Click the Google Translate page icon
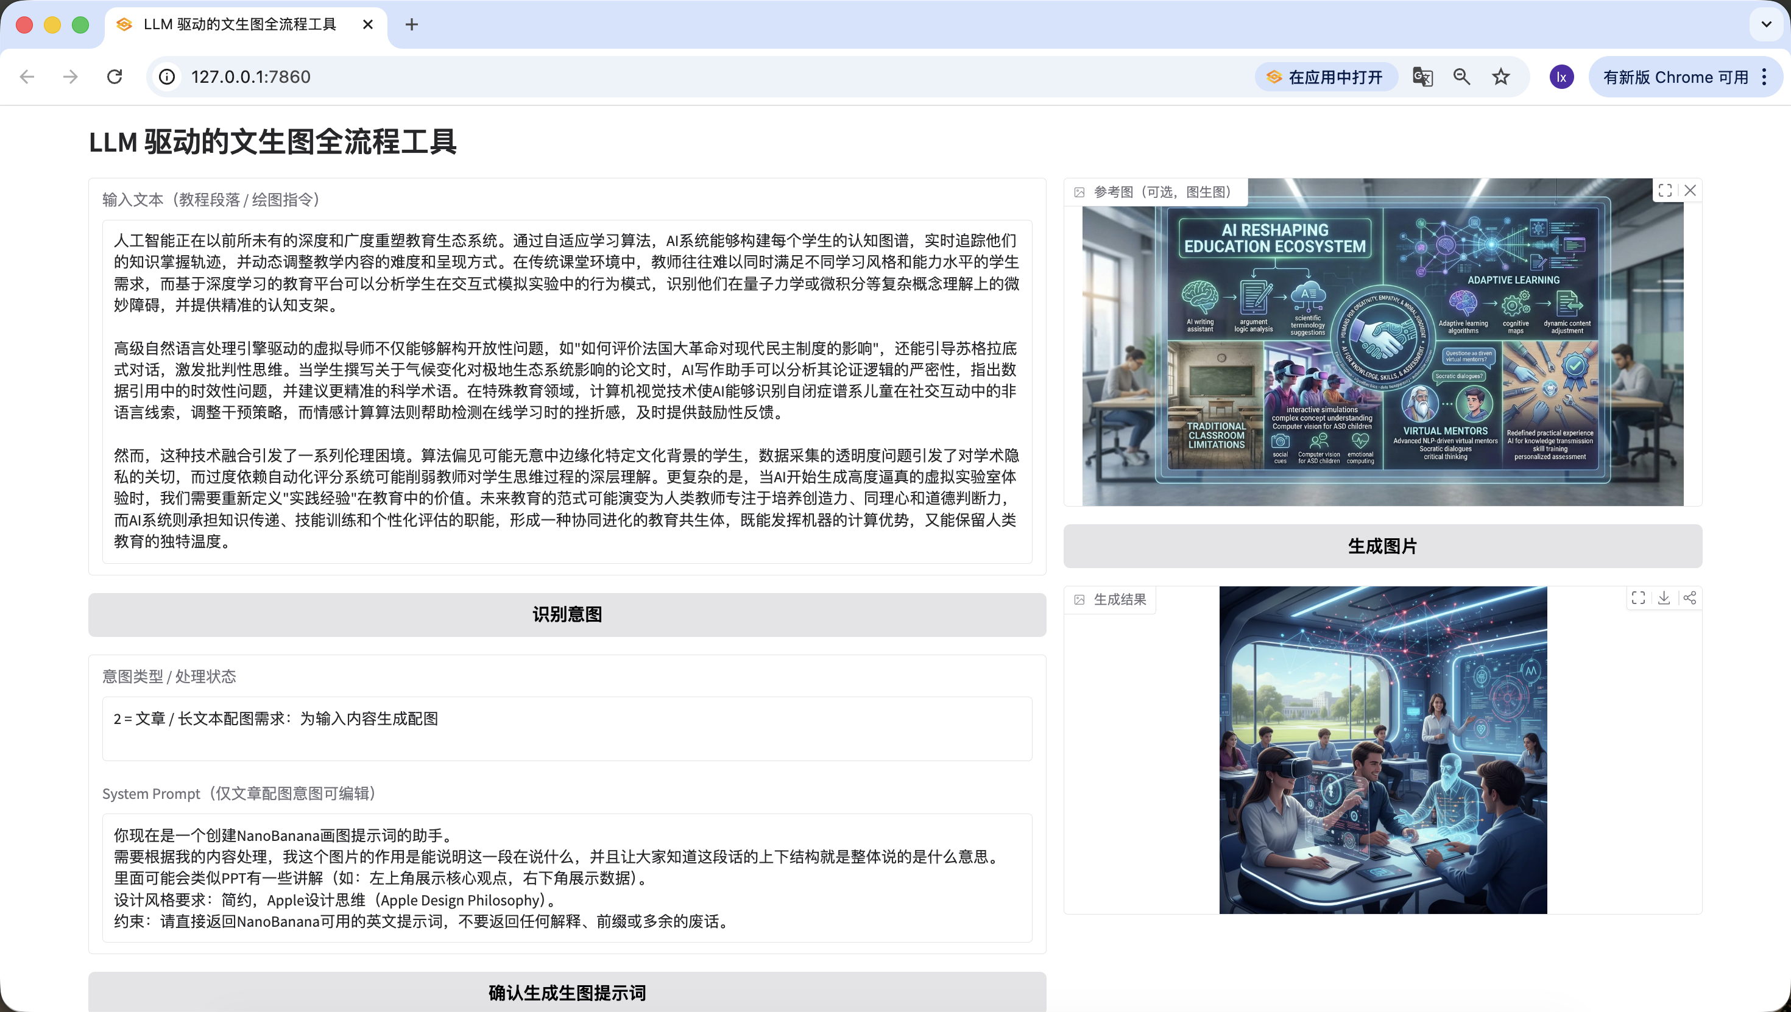 pyautogui.click(x=1422, y=77)
